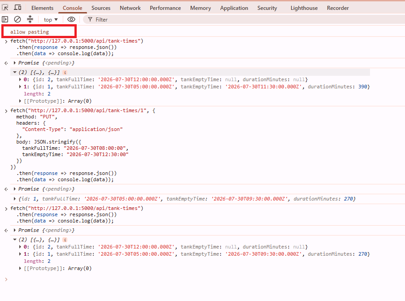
Task: Expand the logged object with durationMinutes 270 italic
Action: click(x=15, y=199)
